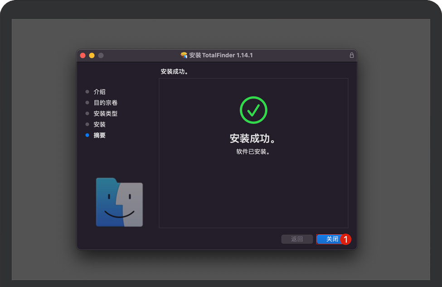442x287 pixels.
Task: Select the 安装类型 step in sidebar
Action: [x=106, y=114]
